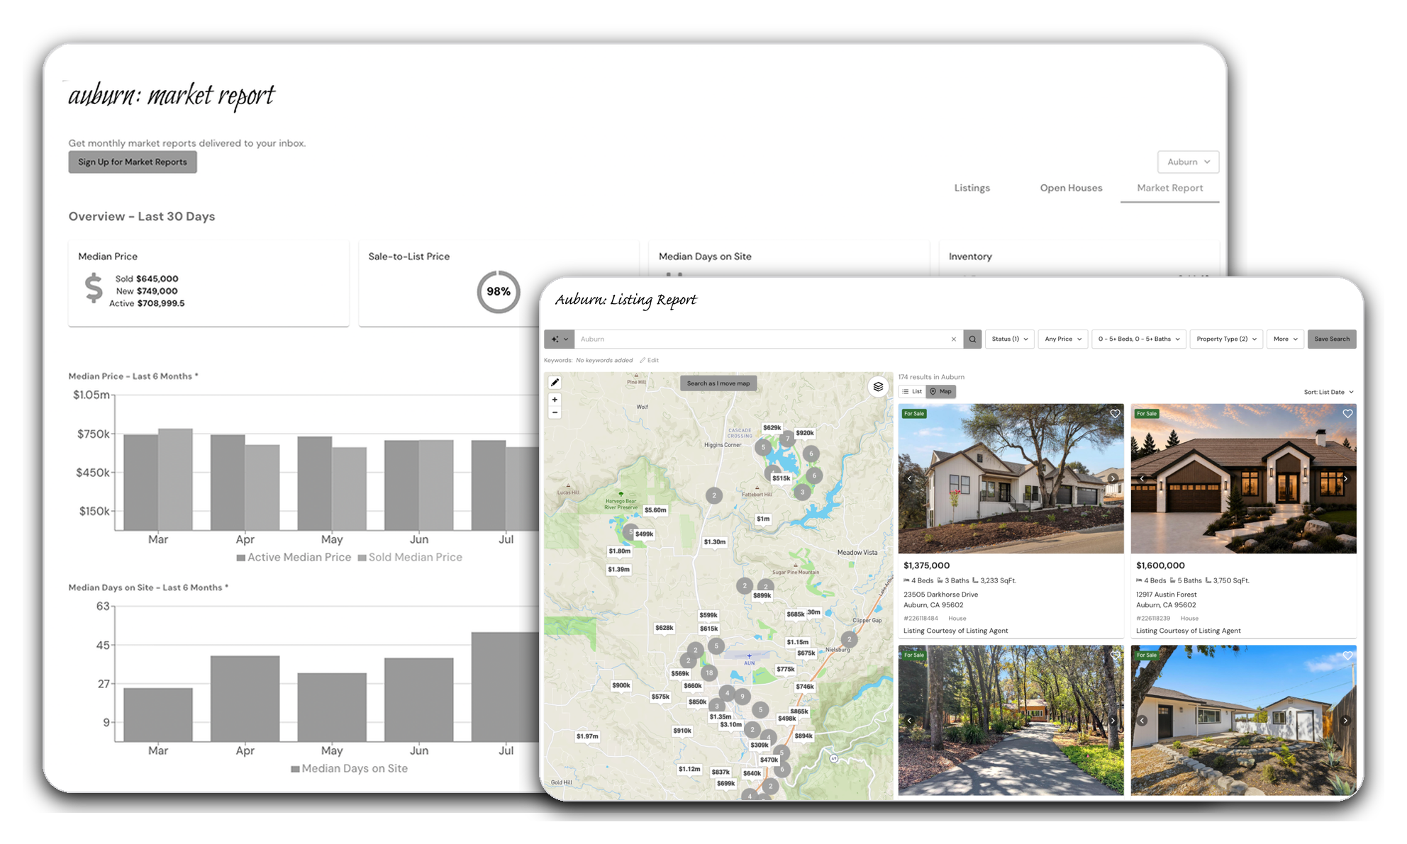This screenshot has height=844, width=1407.
Task: Clear the Auburn search with X icon
Action: (954, 339)
